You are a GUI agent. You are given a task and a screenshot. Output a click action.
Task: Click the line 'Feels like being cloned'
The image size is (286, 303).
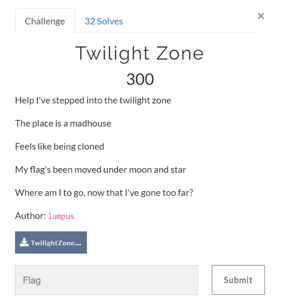[x=59, y=147]
